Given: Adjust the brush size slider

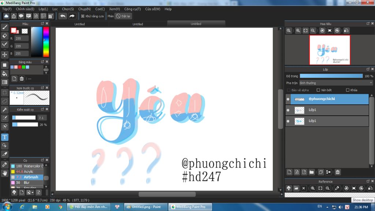Looking at the screenshot, I should tap(24, 118).
